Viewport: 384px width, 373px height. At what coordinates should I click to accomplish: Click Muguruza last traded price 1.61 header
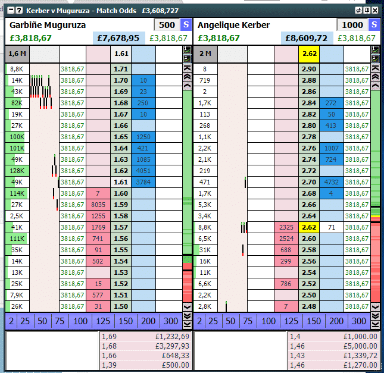click(x=121, y=54)
